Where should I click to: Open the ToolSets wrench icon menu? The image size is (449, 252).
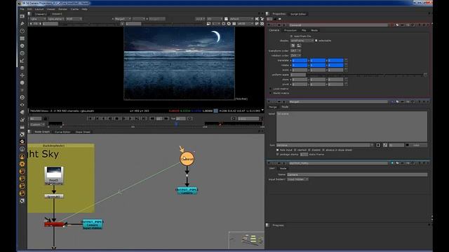point(22,120)
